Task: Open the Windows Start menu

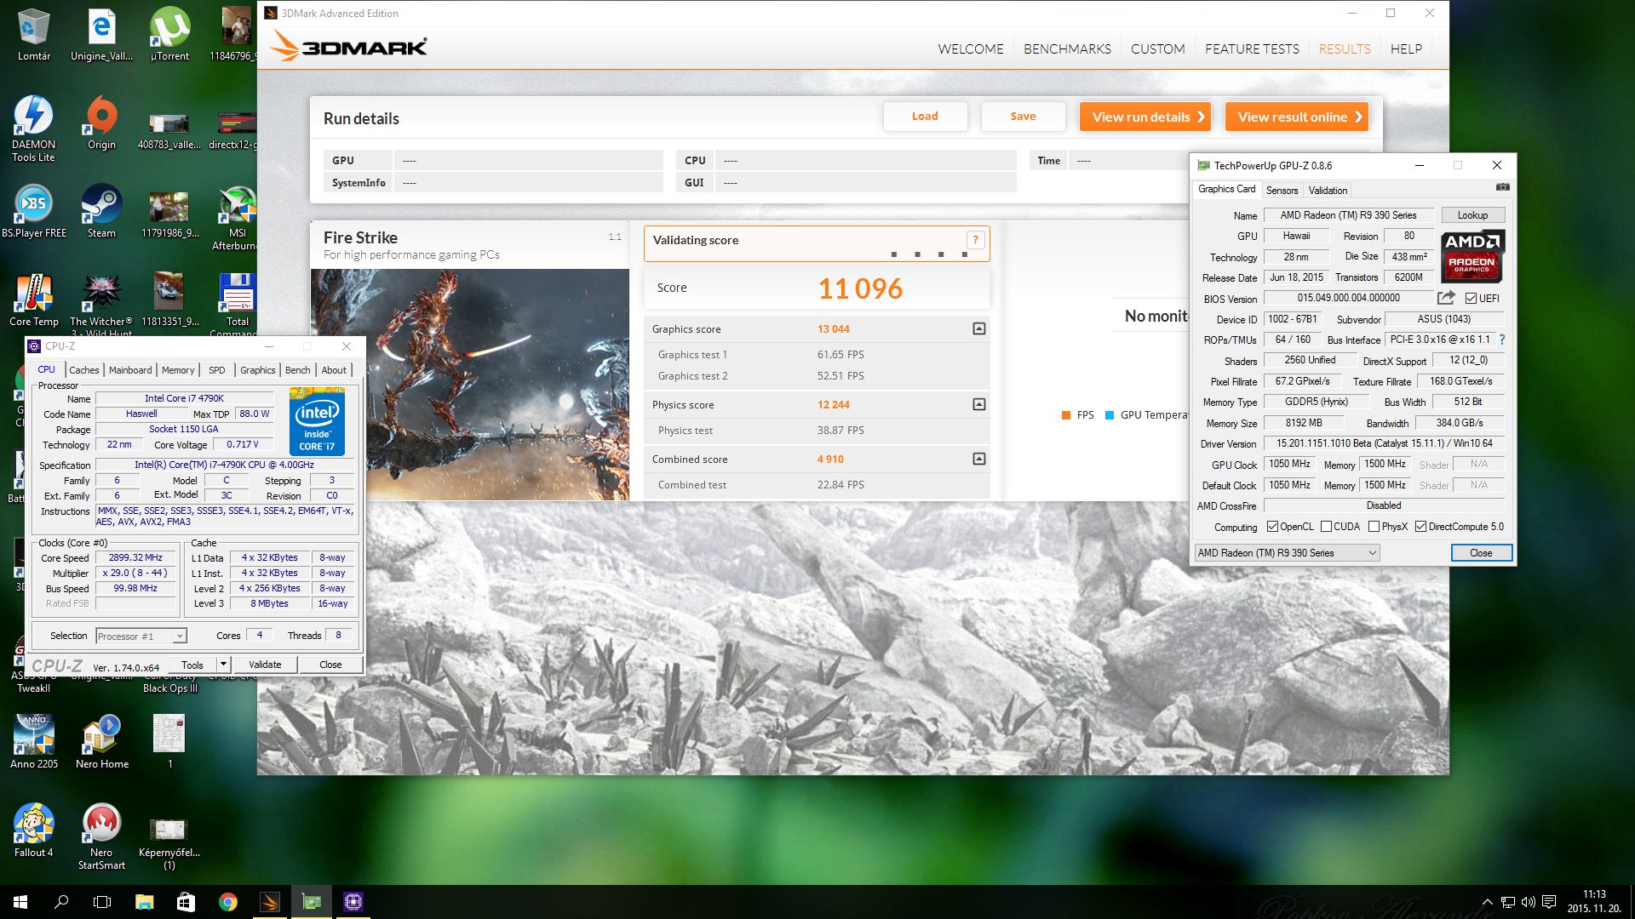Action: pos(20,902)
